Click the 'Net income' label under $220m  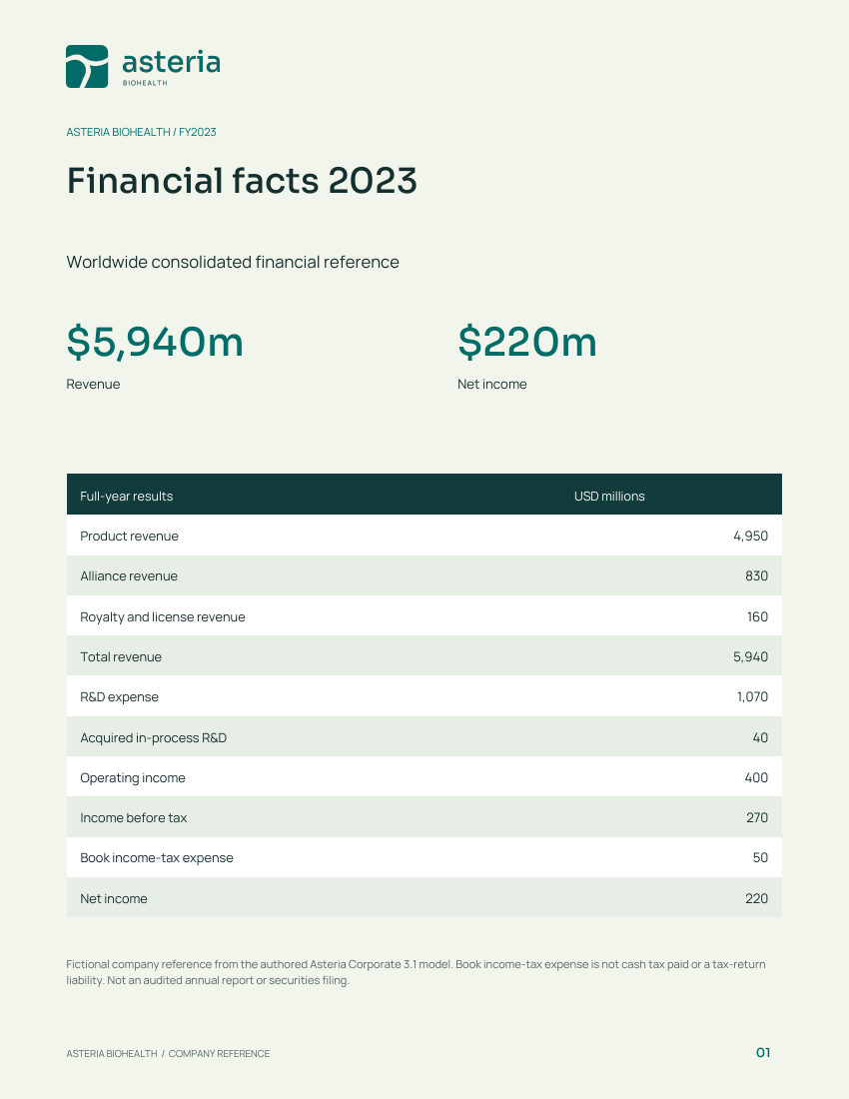click(491, 384)
